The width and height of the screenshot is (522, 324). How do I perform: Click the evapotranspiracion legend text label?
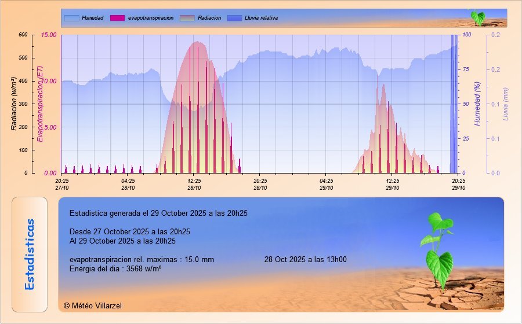[150, 18]
